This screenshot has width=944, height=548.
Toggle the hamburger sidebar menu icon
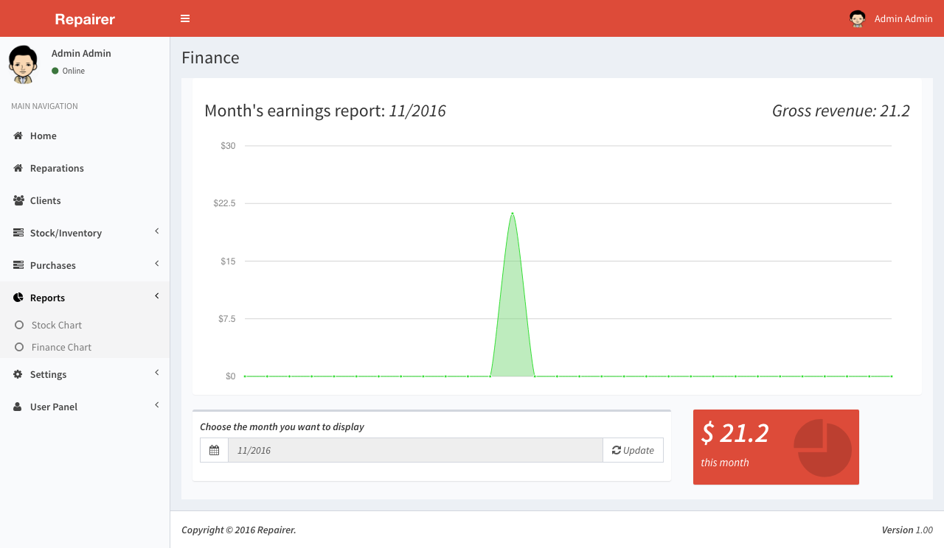coord(185,18)
